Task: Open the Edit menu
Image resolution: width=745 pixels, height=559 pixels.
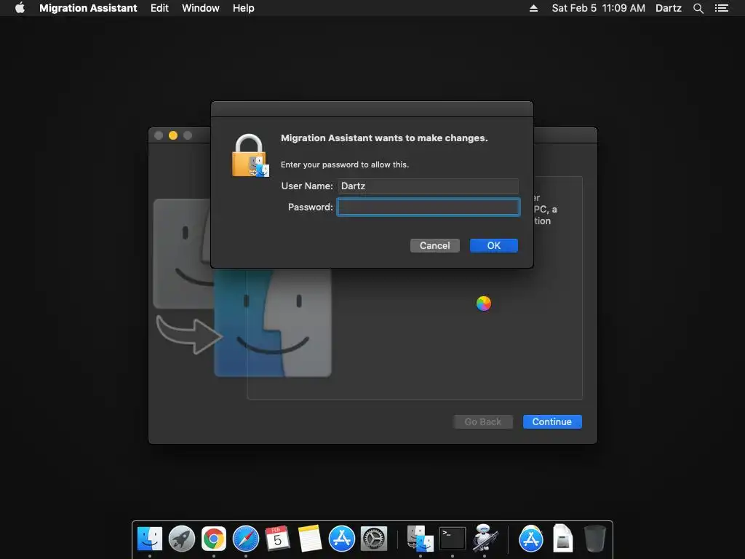Action: coord(159,8)
